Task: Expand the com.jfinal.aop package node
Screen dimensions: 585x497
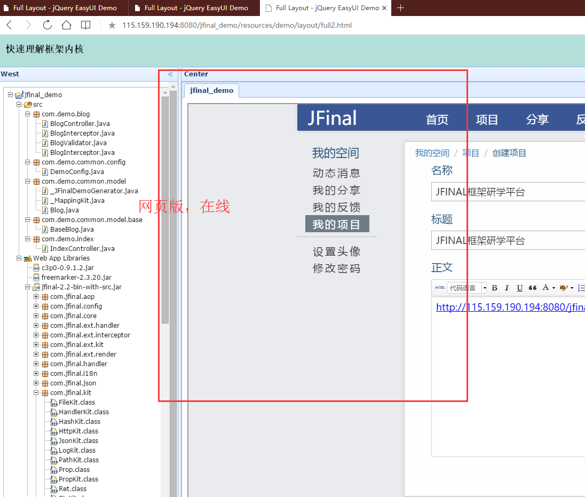Action: point(36,297)
